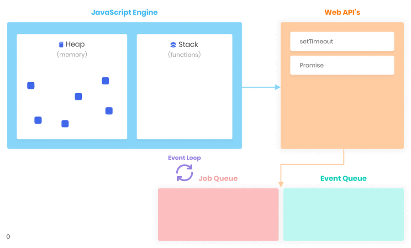Screen dimensions: 411x248
Task: Click the 'Stack' label
Action: pyautogui.click(x=188, y=45)
